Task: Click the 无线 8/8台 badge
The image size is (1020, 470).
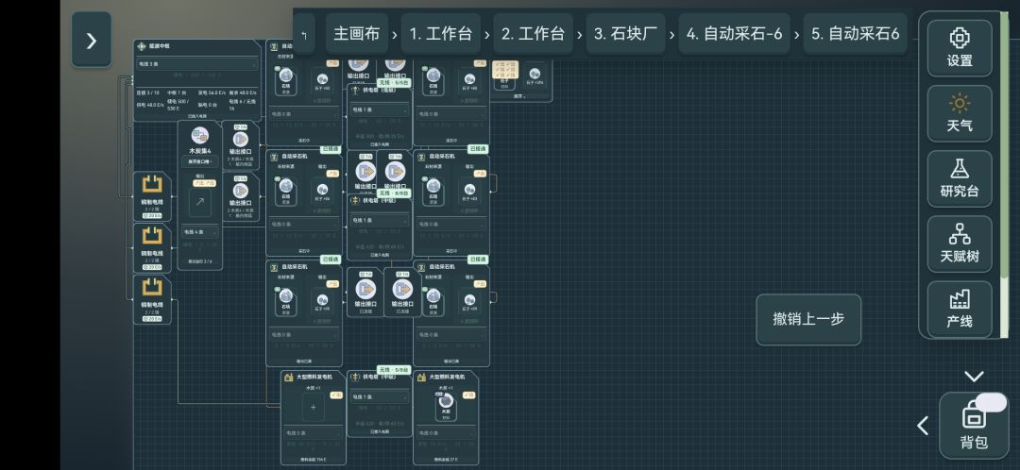Action: point(395,193)
